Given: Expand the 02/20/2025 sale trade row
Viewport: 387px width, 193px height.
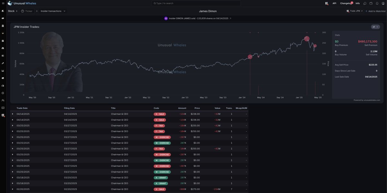Looking at the screenshot, I should coord(13,189).
